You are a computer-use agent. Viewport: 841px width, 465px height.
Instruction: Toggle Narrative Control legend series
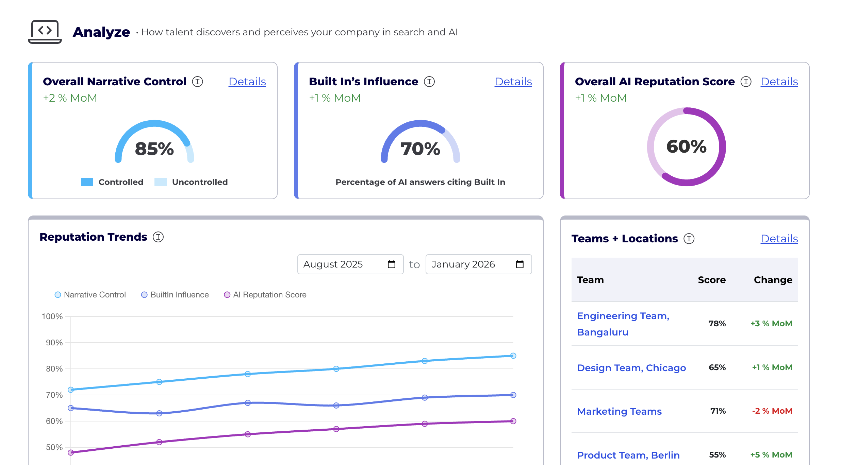coord(90,295)
